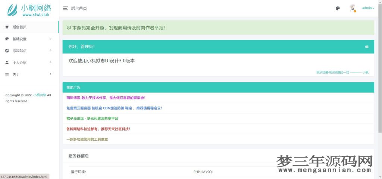
Task: Click the 小枫网络 logo
Action: 29,10
